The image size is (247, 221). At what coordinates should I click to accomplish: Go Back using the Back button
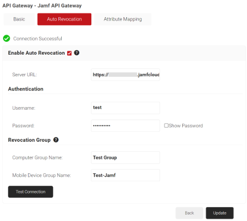click(189, 213)
